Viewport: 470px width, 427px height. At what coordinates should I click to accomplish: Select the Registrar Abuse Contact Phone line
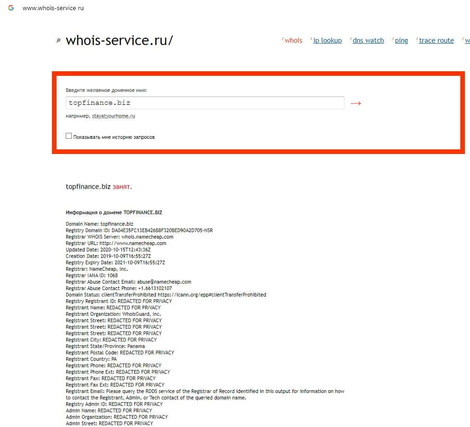(119, 289)
